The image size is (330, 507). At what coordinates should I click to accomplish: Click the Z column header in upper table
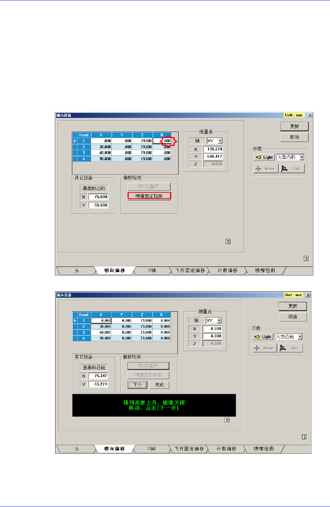pyautogui.click(x=142, y=135)
